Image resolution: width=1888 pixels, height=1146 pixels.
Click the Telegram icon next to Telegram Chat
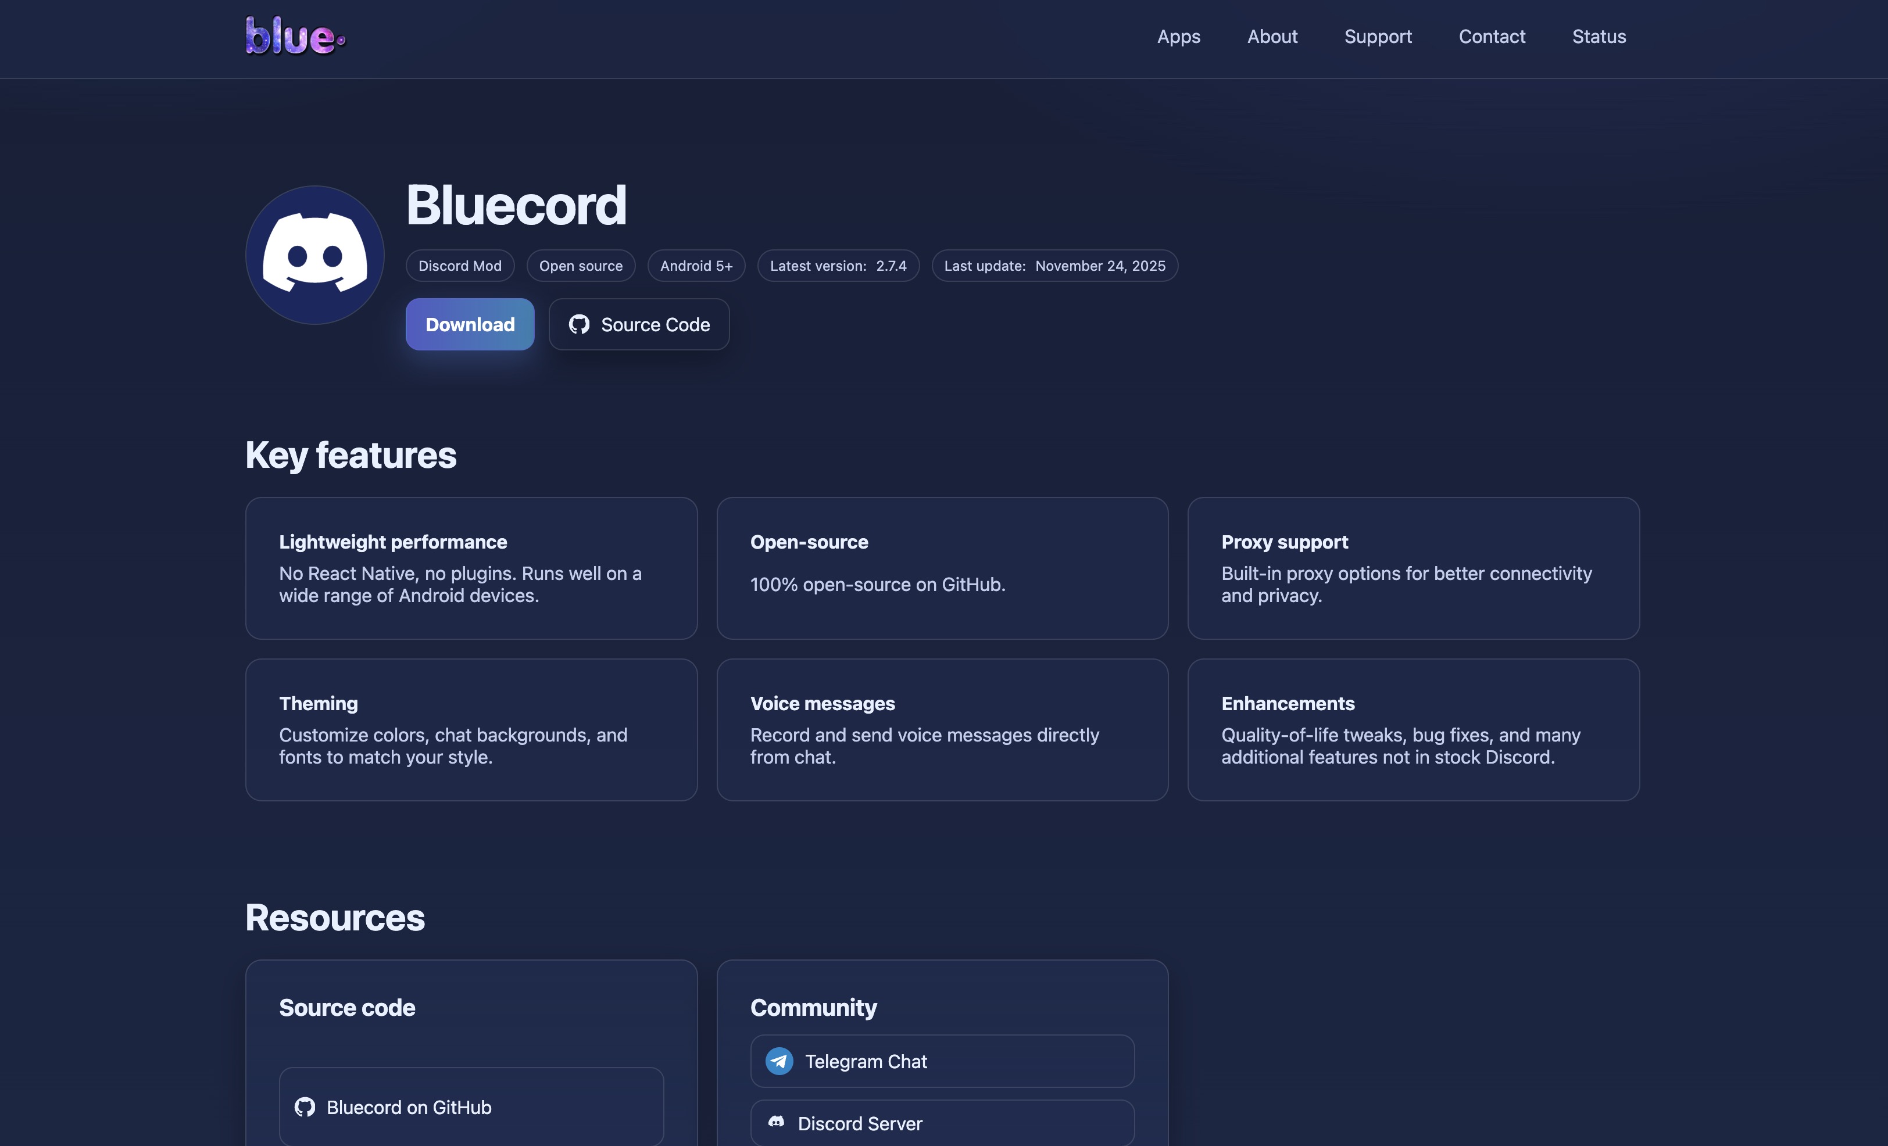pyautogui.click(x=778, y=1061)
